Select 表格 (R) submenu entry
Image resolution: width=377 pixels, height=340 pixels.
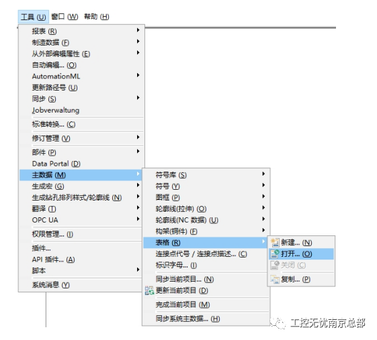pos(205,243)
